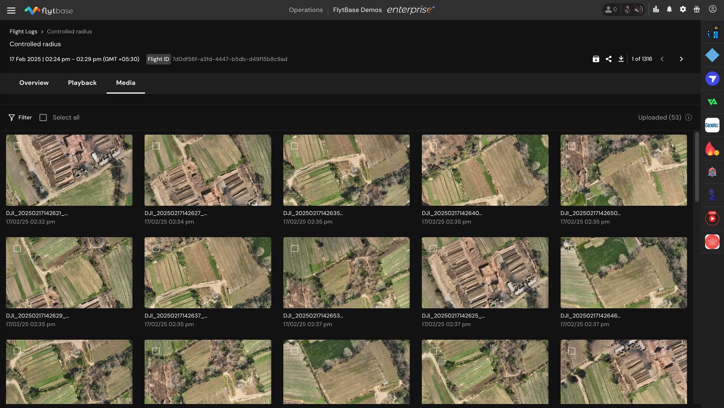Open the red rounded-square sidebar app

coord(712,242)
